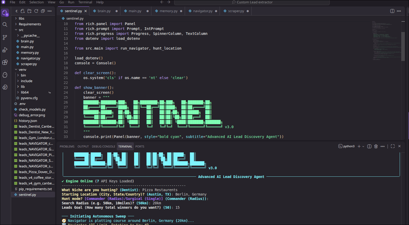Viewport: 409px width, 225px height.
Task: Split the editor to the right
Action: pos(392,11)
